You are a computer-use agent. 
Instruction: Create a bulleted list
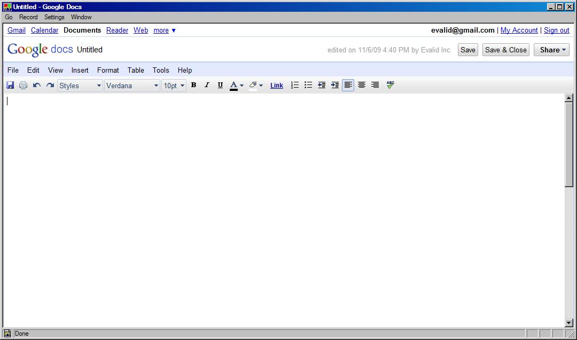[x=308, y=85]
